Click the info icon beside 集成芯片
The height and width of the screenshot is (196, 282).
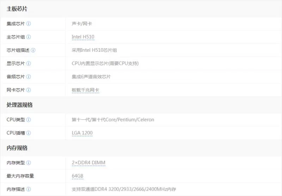pos(29,24)
